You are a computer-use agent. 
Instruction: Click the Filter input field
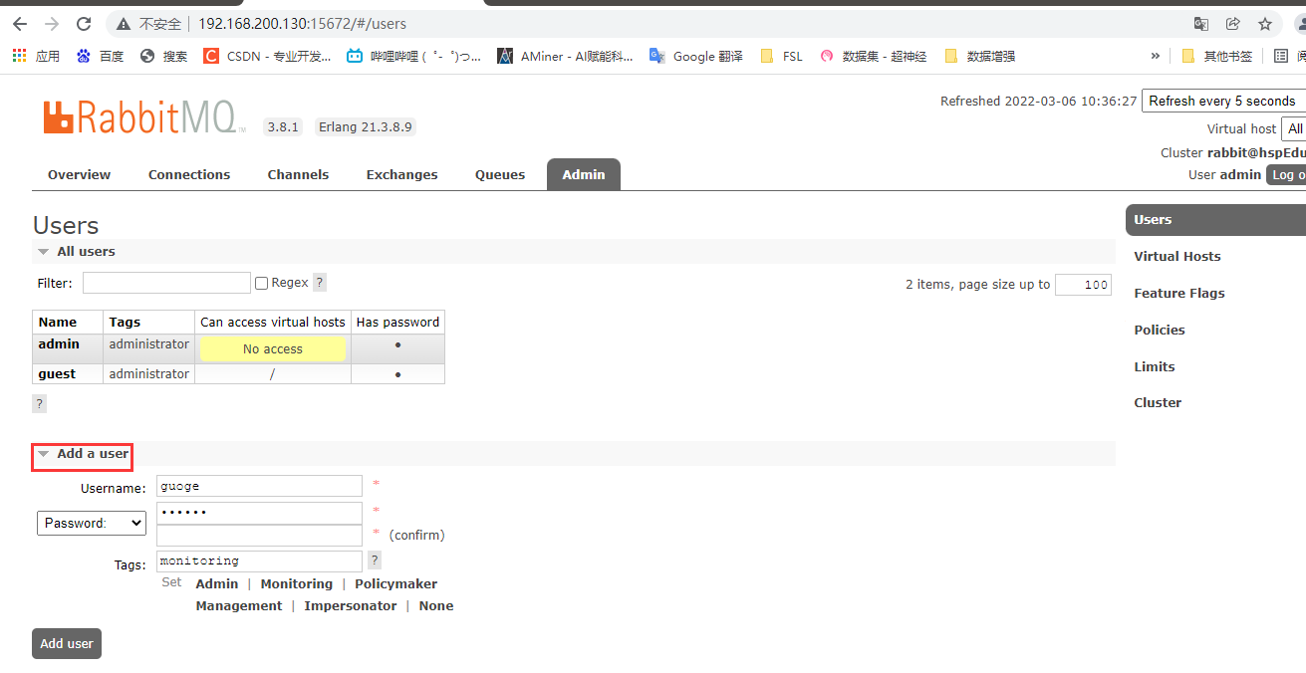(x=166, y=283)
